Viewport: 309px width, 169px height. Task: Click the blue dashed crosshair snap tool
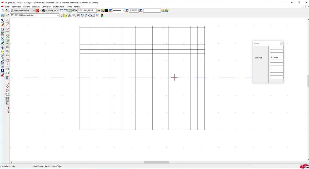click(x=2, y=48)
